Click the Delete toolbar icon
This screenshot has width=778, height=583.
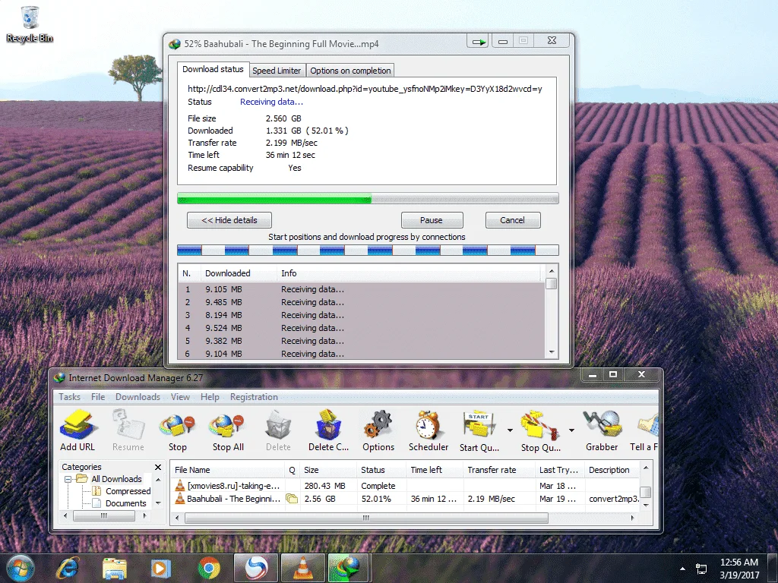278,430
